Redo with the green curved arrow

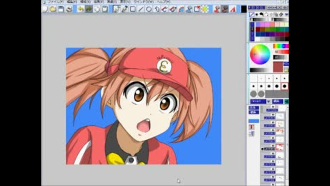tap(89, 9)
